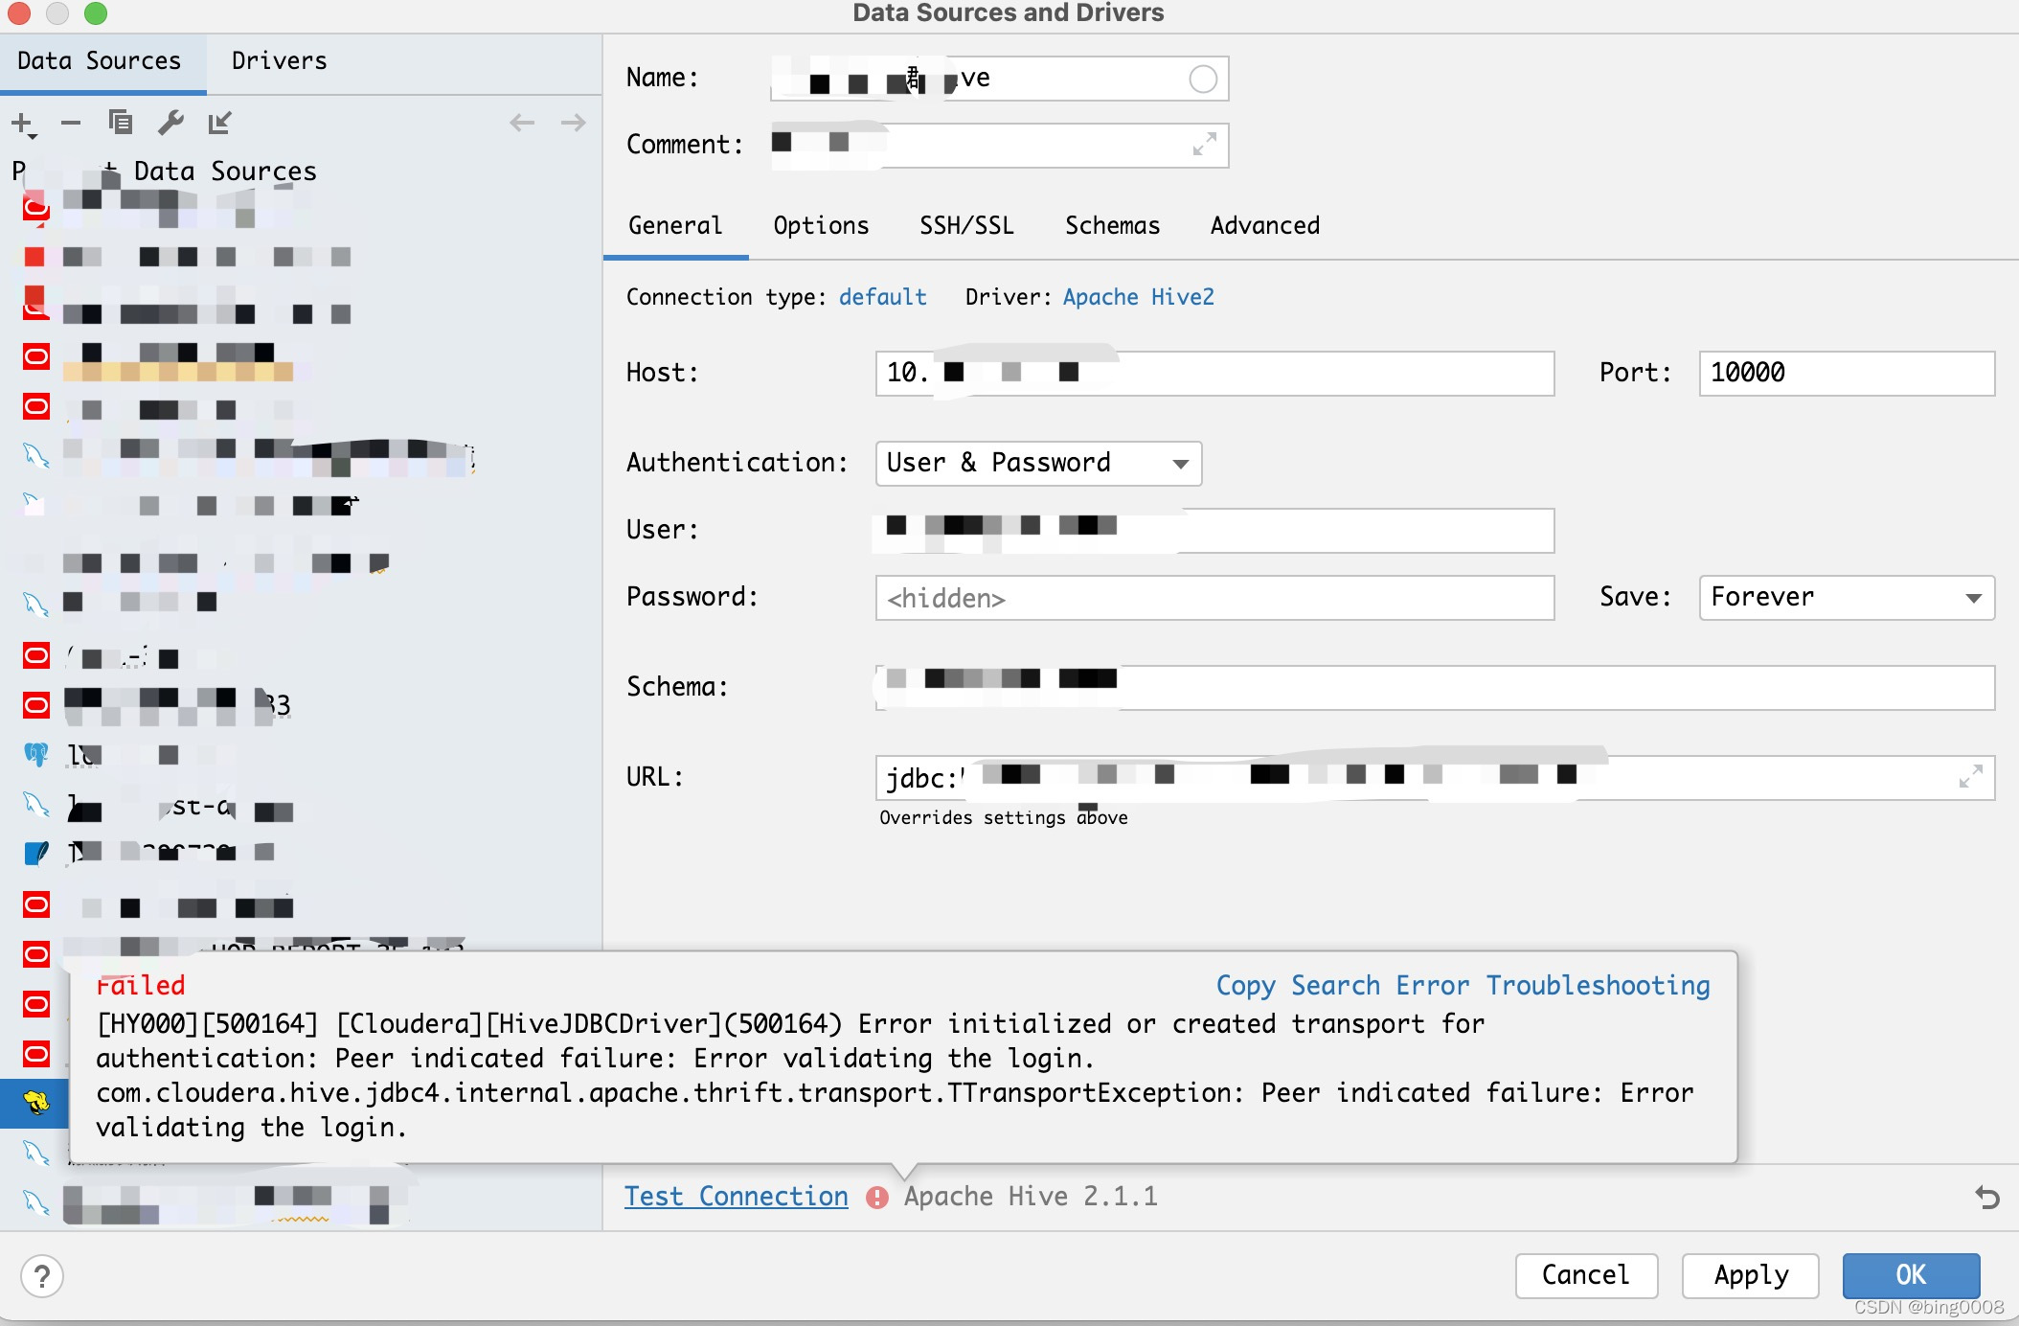Open the help question mark button
2019x1326 pixels.
pos(42,1276)
